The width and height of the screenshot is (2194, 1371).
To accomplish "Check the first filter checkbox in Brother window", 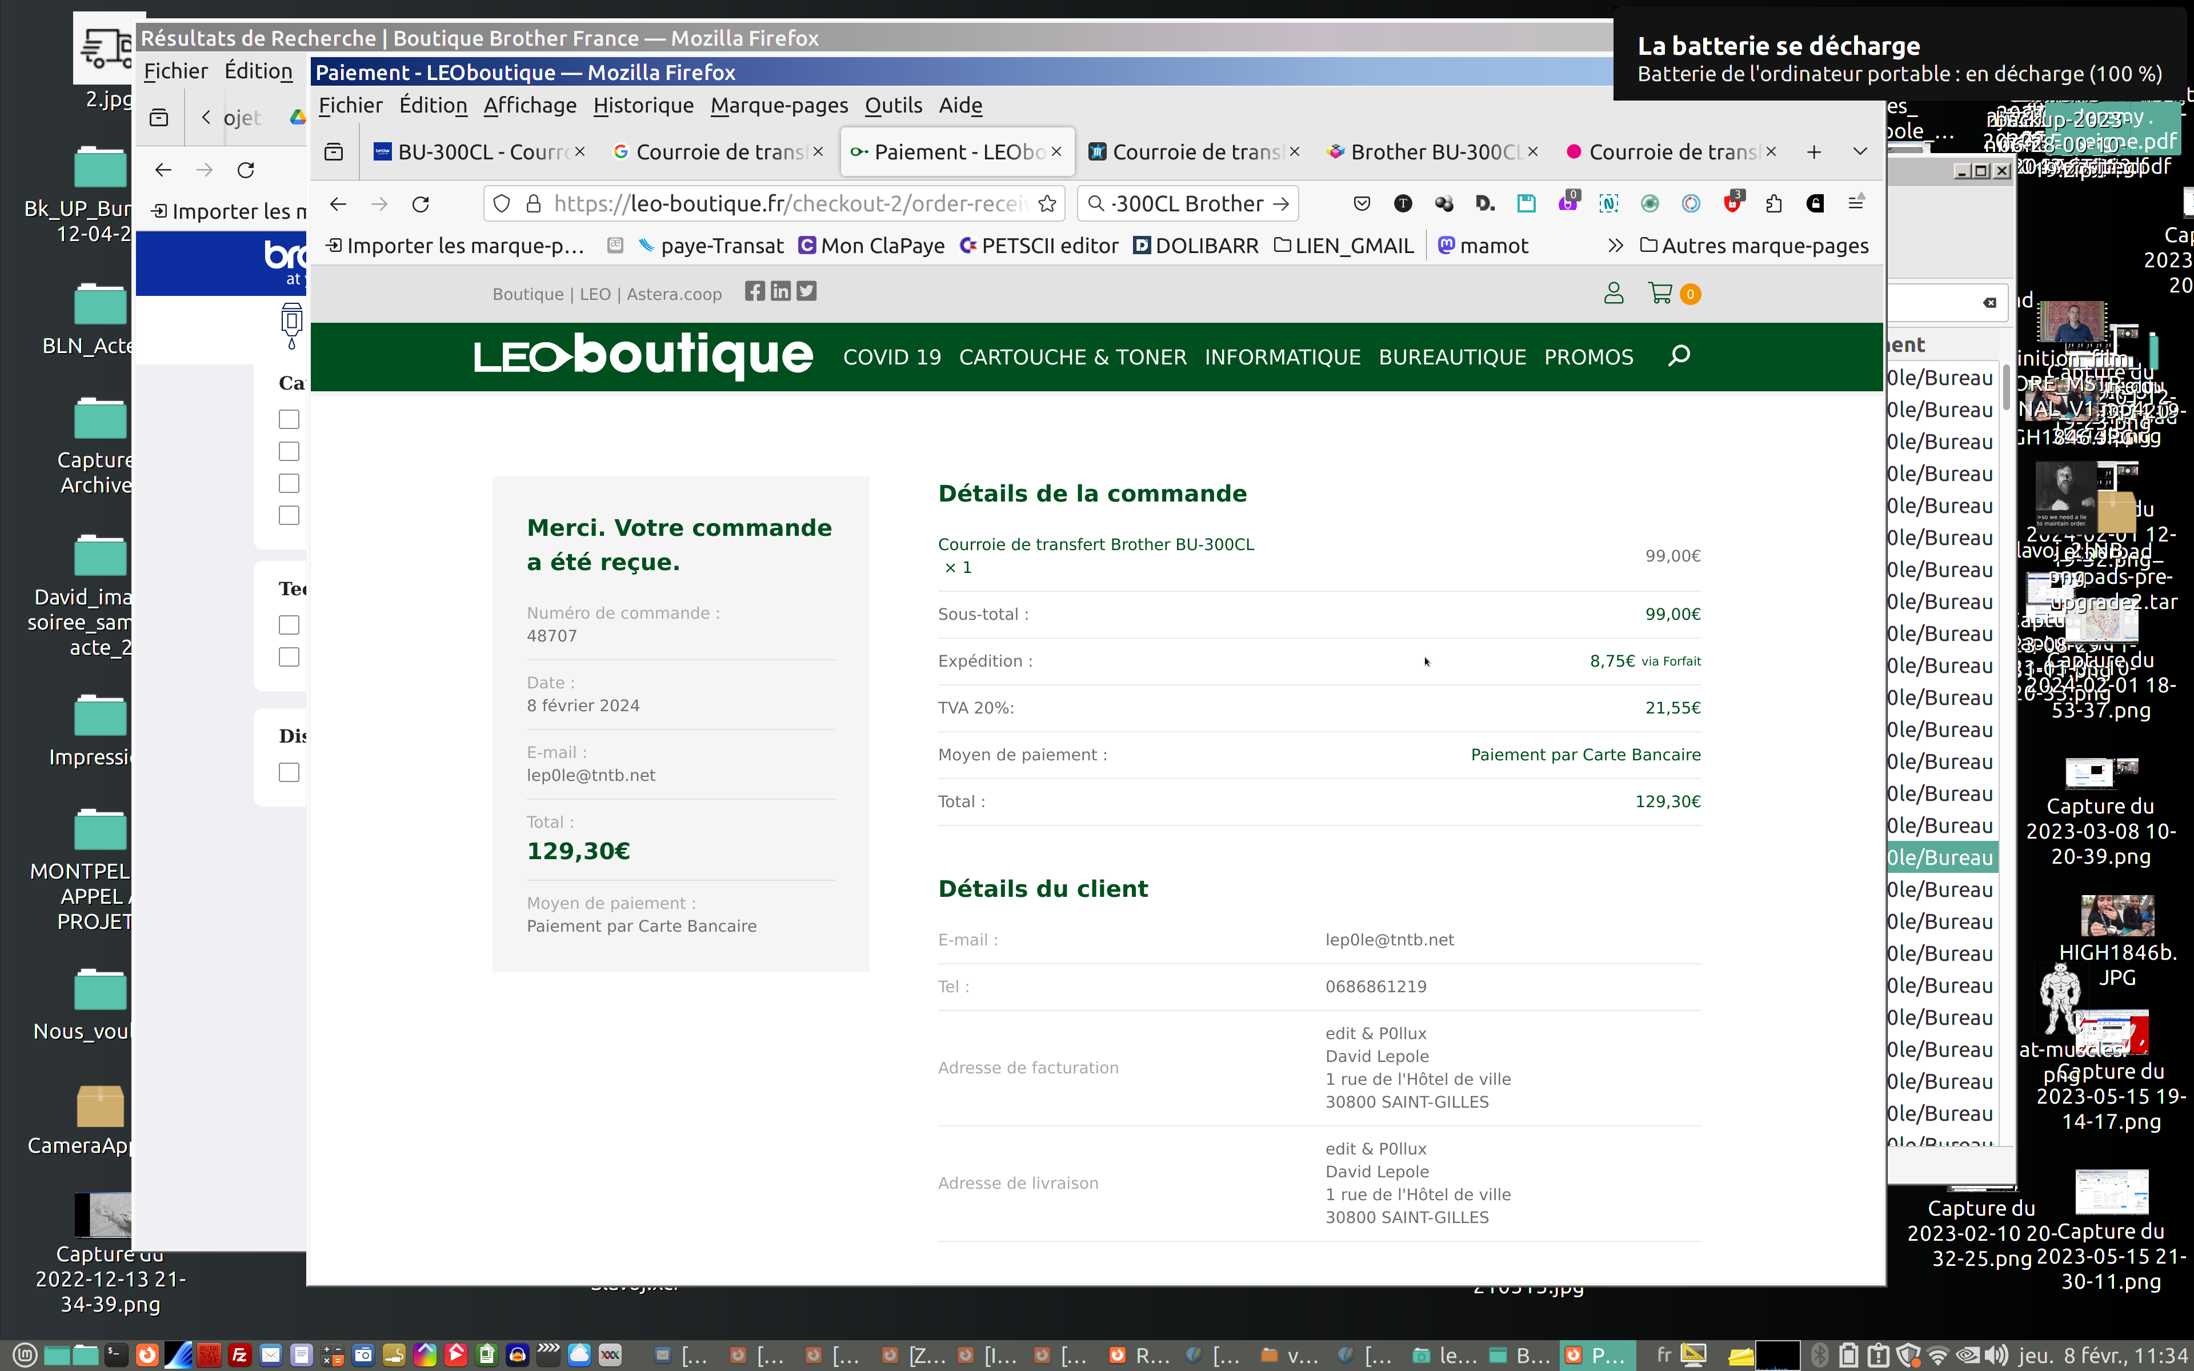I will tap(289, 419).
